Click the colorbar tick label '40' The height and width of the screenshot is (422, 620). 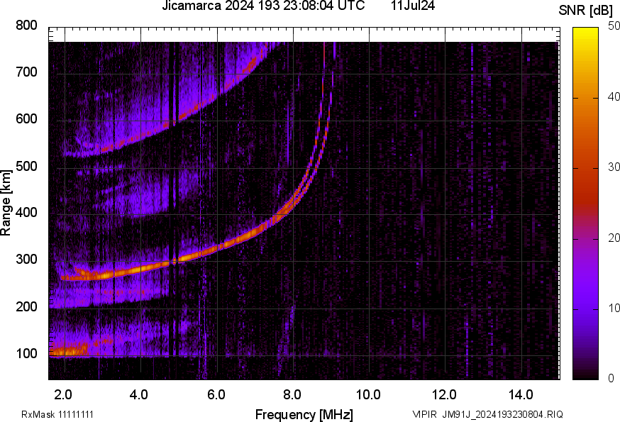coord(614,96)
